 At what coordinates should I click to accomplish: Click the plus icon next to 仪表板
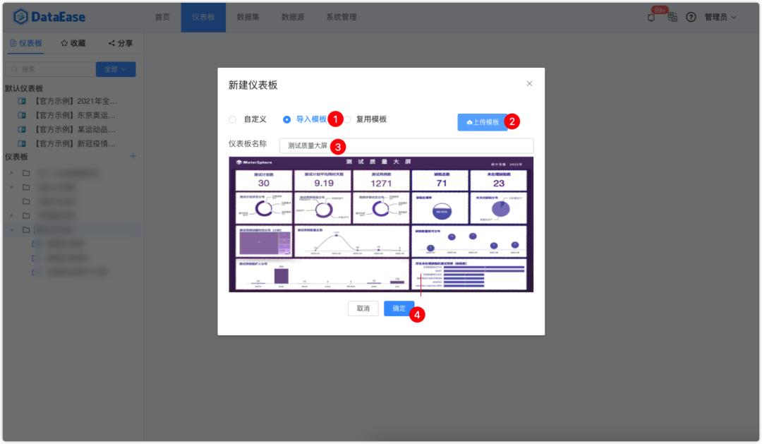pos(134,156)
